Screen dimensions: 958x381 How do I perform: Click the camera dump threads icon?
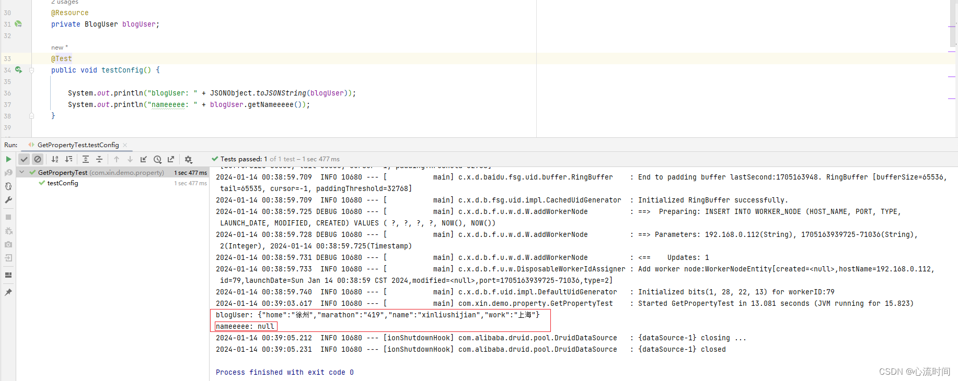point(8,244)
